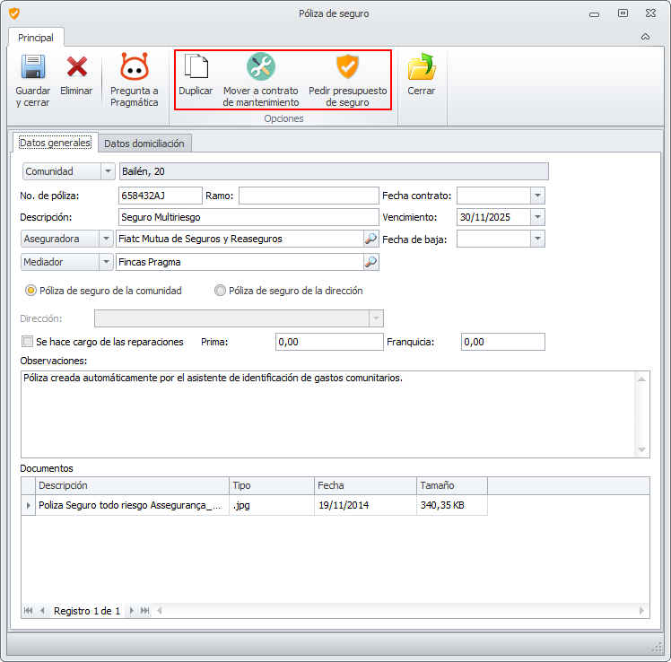Click Pedir presupuesto de seguro shield icon
The height and width of the screenshot is (662, 671).
click(x=347, y=68)
